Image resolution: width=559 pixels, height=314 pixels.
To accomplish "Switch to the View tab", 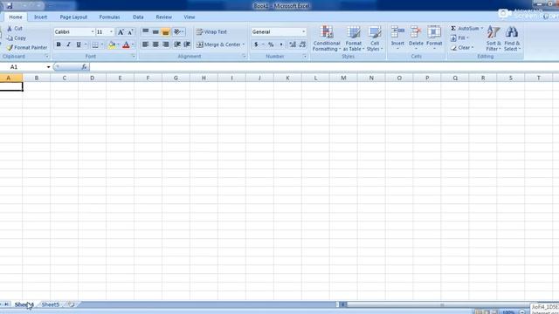I will pyautogui.click(x=190, y=17).
